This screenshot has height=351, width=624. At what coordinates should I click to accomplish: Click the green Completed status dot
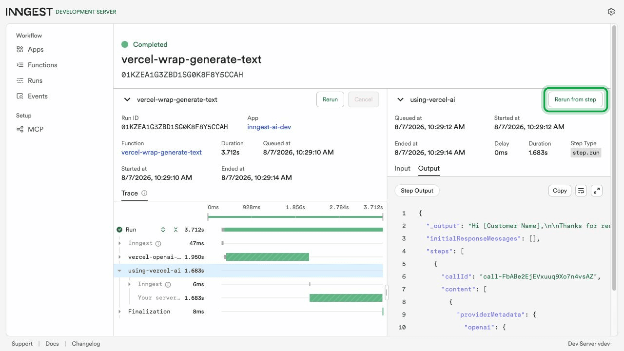pyautogui.click(x=125, y=44)
